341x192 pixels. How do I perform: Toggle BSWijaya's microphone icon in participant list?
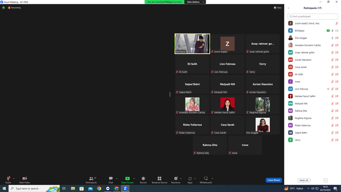(x=332, y=31)
